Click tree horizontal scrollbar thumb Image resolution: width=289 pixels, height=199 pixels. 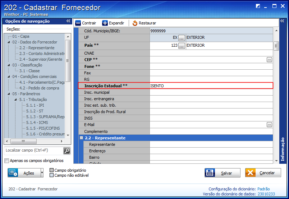pyautogui.click(x=23, y=141)
